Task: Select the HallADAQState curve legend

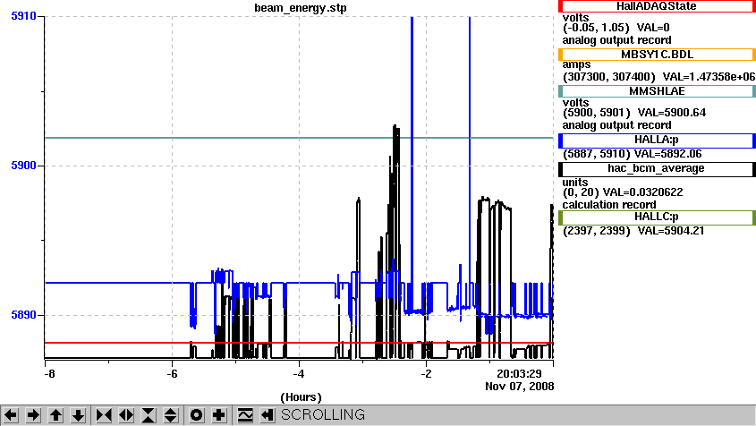Action: 657,6
